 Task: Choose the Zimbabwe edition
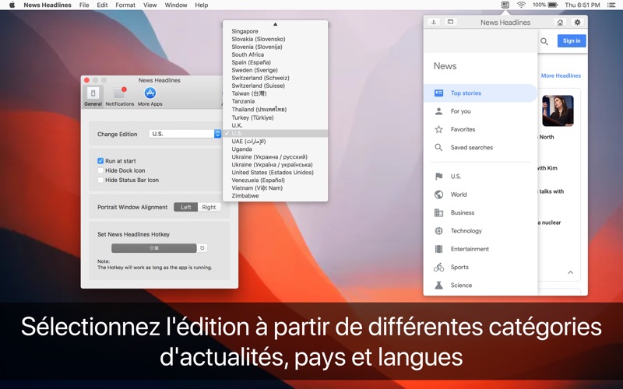(x=276, y=196)
